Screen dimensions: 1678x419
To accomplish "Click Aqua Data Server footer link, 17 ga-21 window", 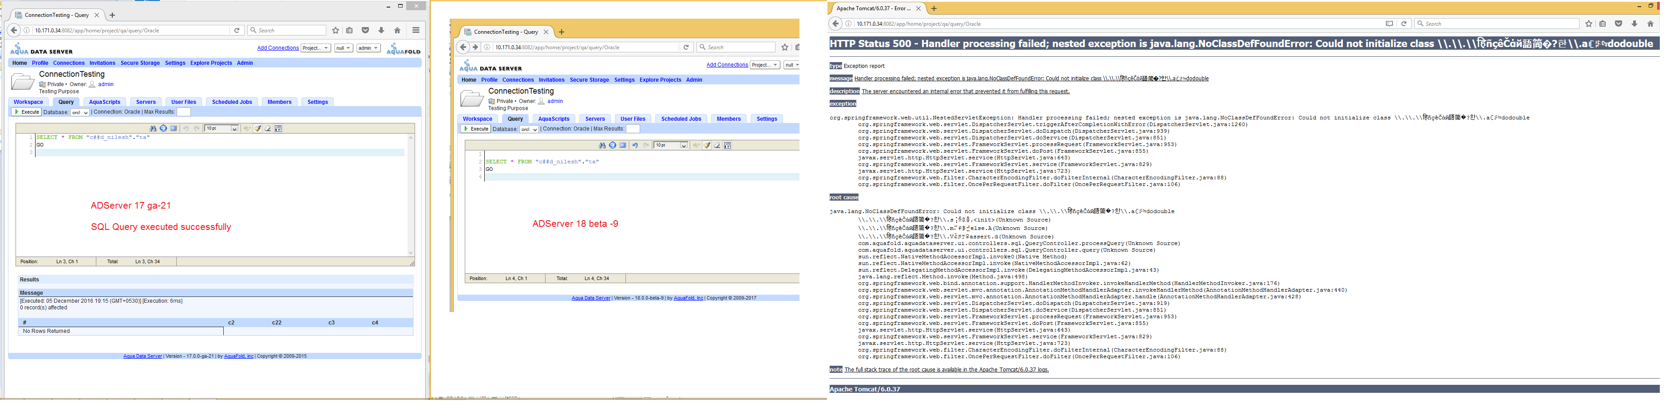I will (x=142, y=356).
